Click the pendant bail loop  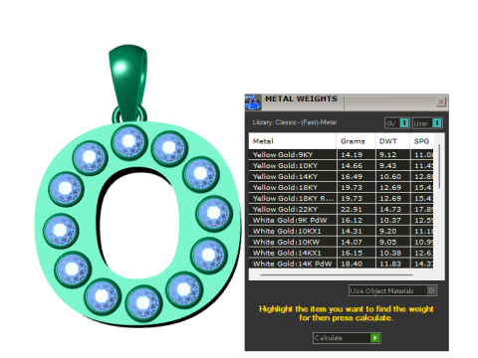tap(128, 84)
